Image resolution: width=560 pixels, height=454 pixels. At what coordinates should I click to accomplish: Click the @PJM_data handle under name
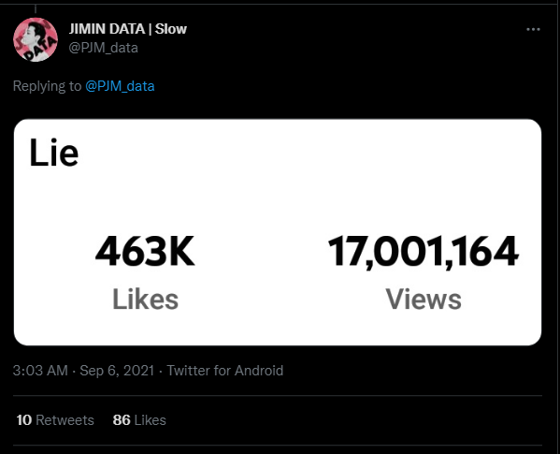click(x=103, y=48)
